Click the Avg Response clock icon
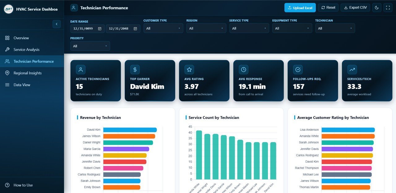This screenshot has height=193, width=396. coord(243,70)
